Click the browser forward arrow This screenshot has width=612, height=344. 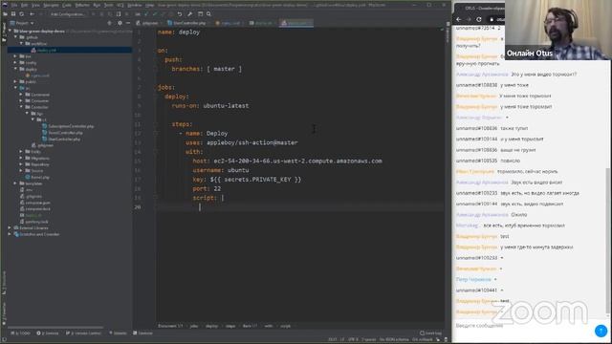(x=469, y=19)
